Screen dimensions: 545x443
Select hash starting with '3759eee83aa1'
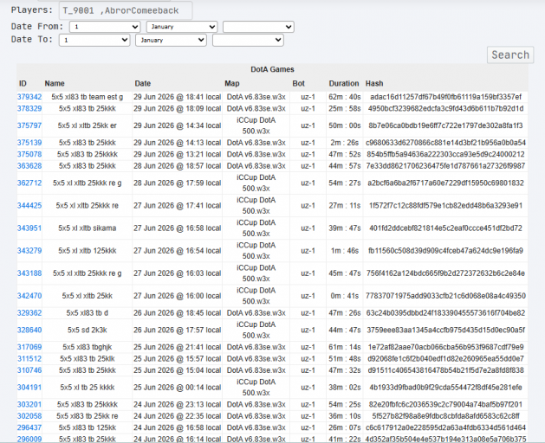445,330
